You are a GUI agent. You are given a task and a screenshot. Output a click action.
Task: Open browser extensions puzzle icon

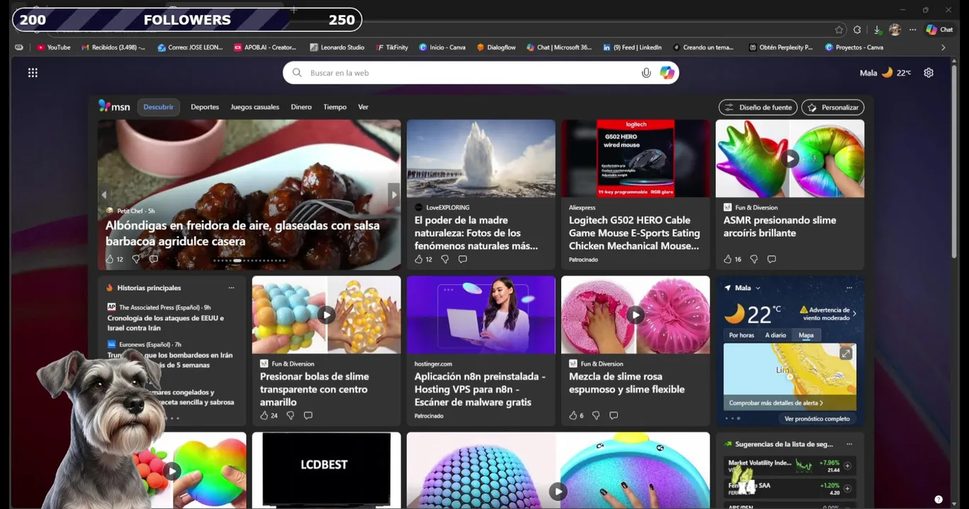857,30
